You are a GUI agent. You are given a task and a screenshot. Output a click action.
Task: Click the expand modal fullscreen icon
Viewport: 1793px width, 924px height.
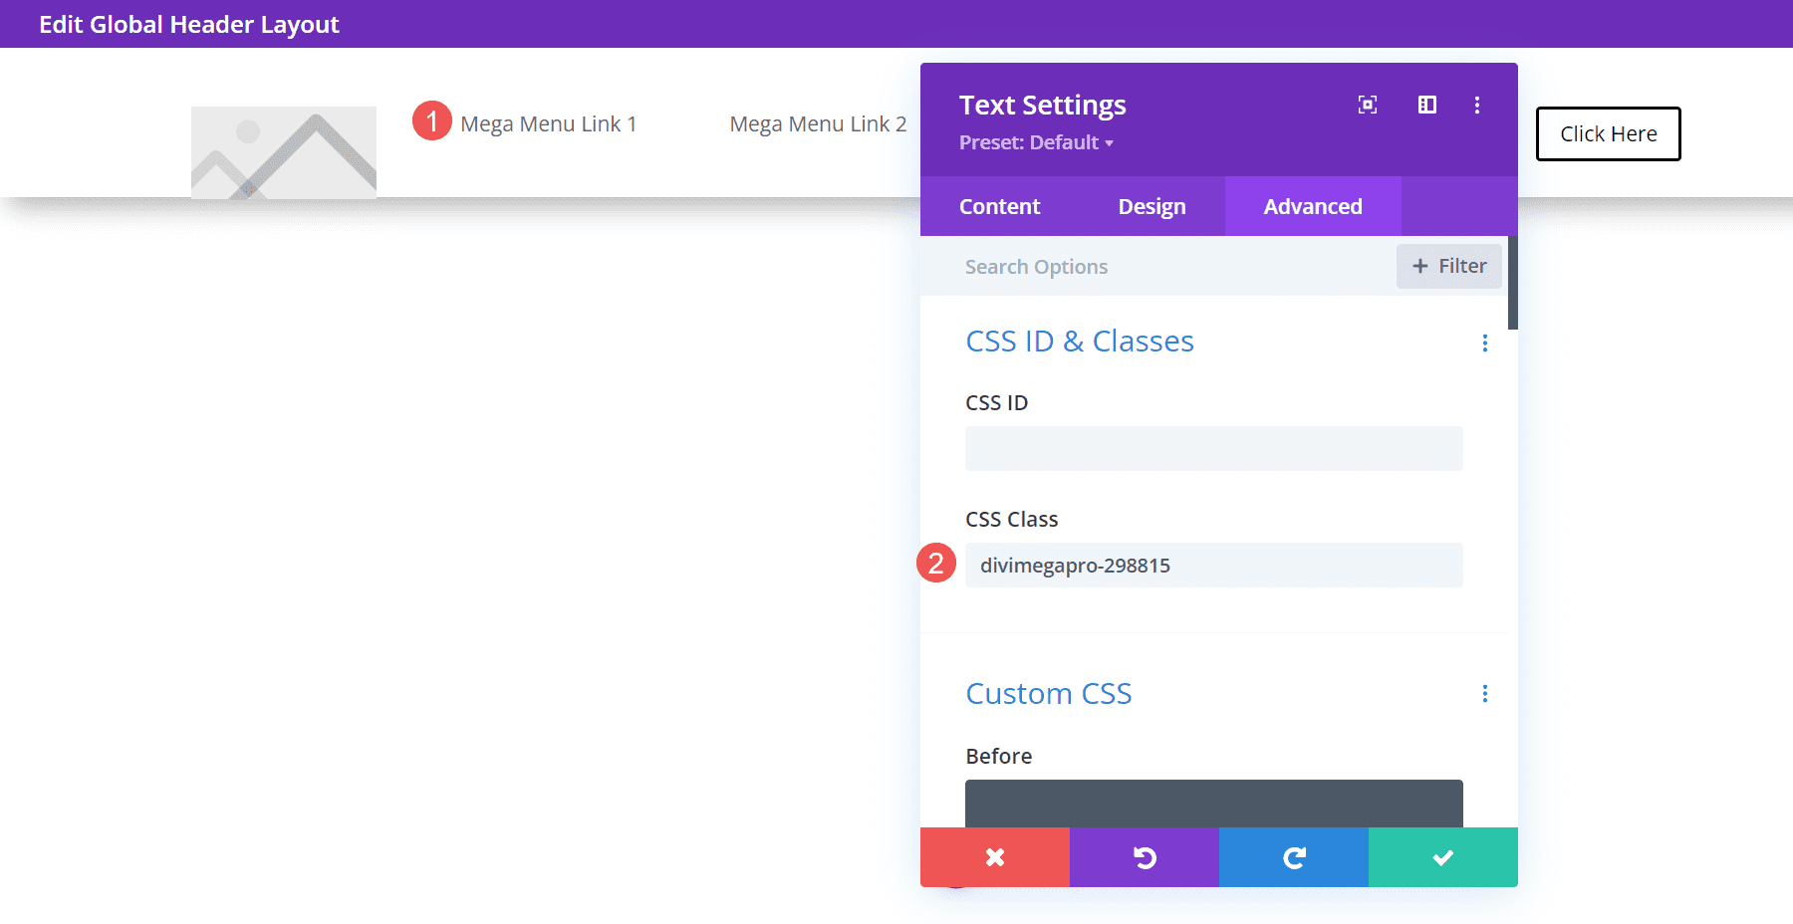click(x=1368, y=105)
